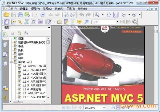Click the search text input field
This screenshot has width=160, height=112.
coord(104,22)
